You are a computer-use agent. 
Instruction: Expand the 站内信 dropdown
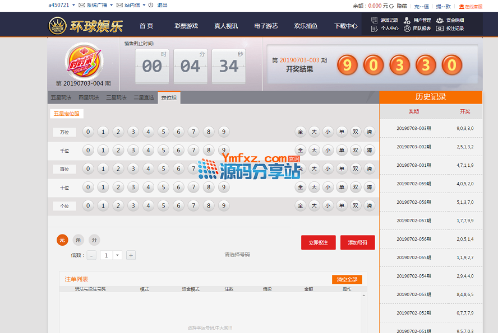(144, 5)
